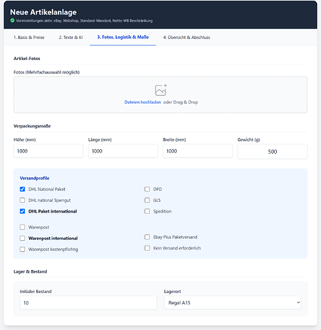Open the 2. Texte & KI tab
The height and width of the screenshot is (330, 321).
click(x=71, y=37)
